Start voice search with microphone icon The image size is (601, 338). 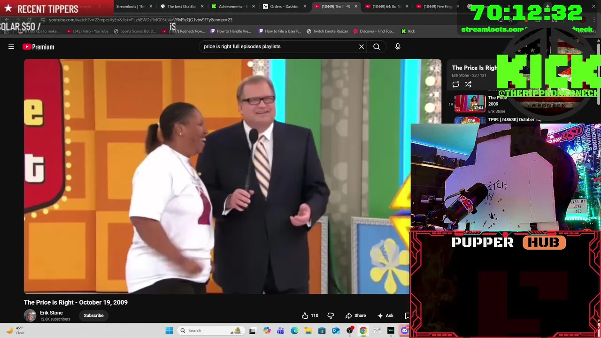click(x=398, y=46)
